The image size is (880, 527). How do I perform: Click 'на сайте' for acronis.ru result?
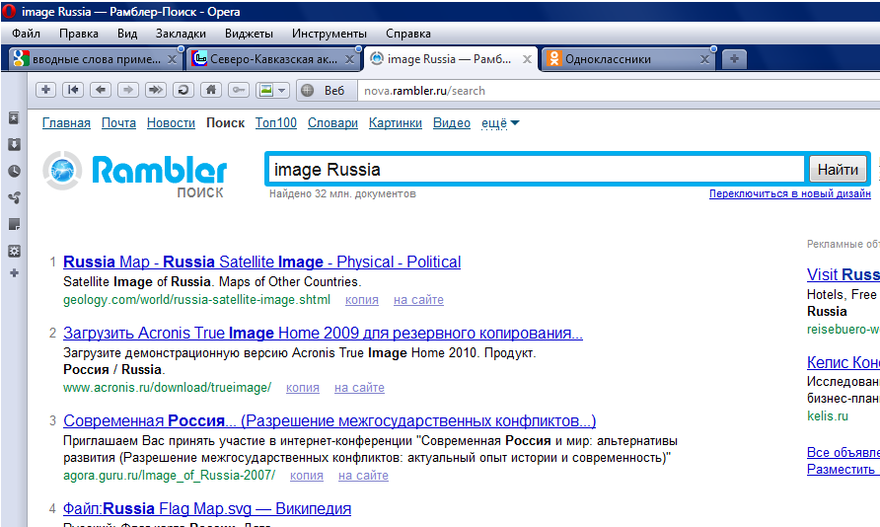click(359, 388)
